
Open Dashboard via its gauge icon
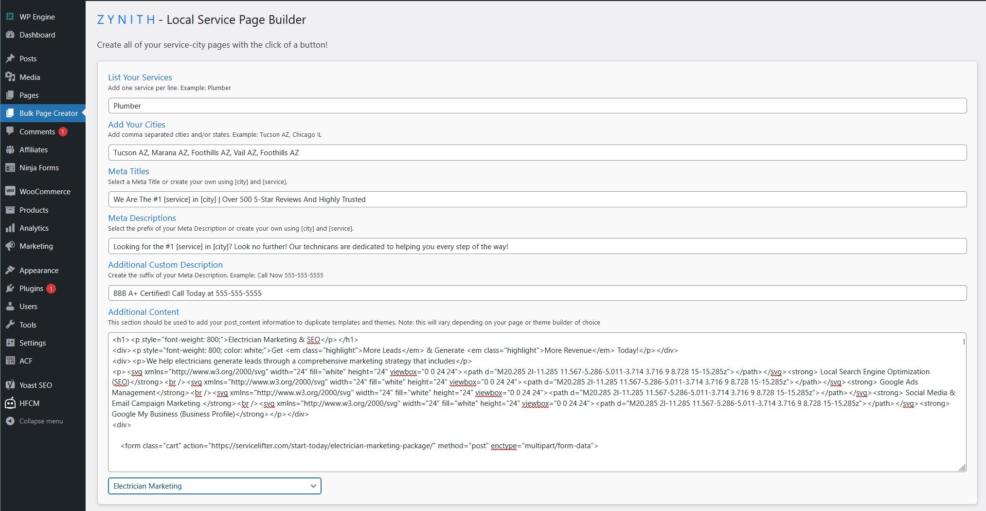coord(10,35)
